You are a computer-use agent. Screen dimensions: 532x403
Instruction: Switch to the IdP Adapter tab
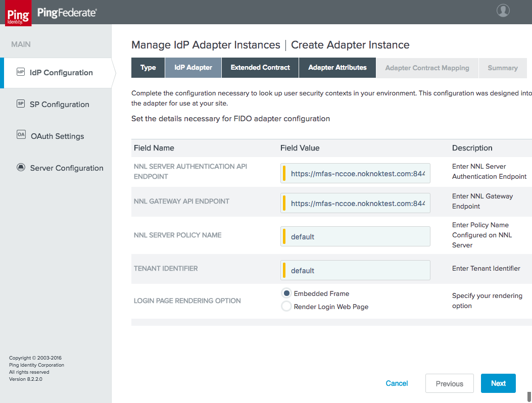193,68
